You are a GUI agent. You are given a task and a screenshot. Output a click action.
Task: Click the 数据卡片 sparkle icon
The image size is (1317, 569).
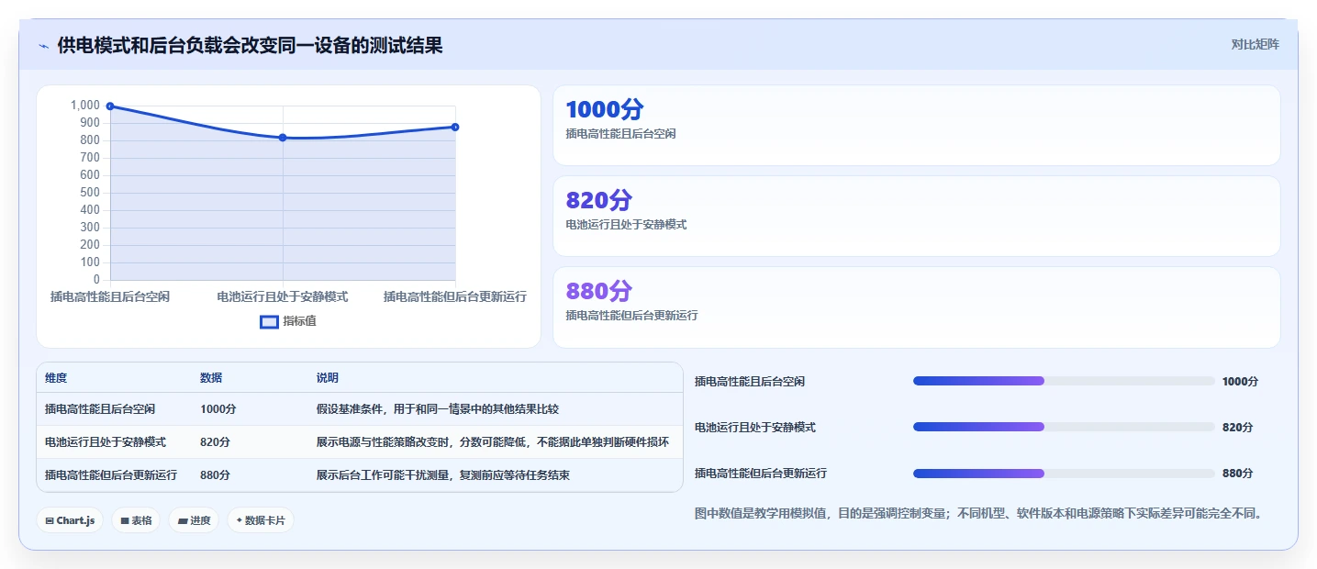tap(240, 520)
